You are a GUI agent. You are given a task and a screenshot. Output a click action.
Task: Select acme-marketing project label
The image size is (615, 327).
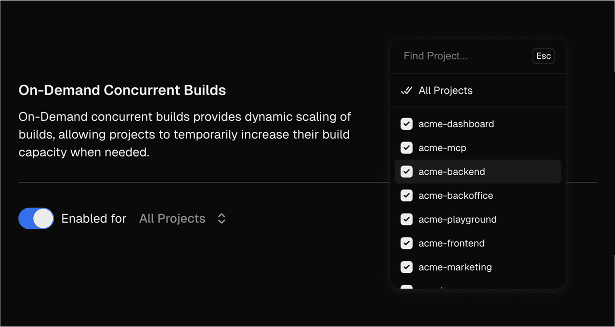(455, 267)
